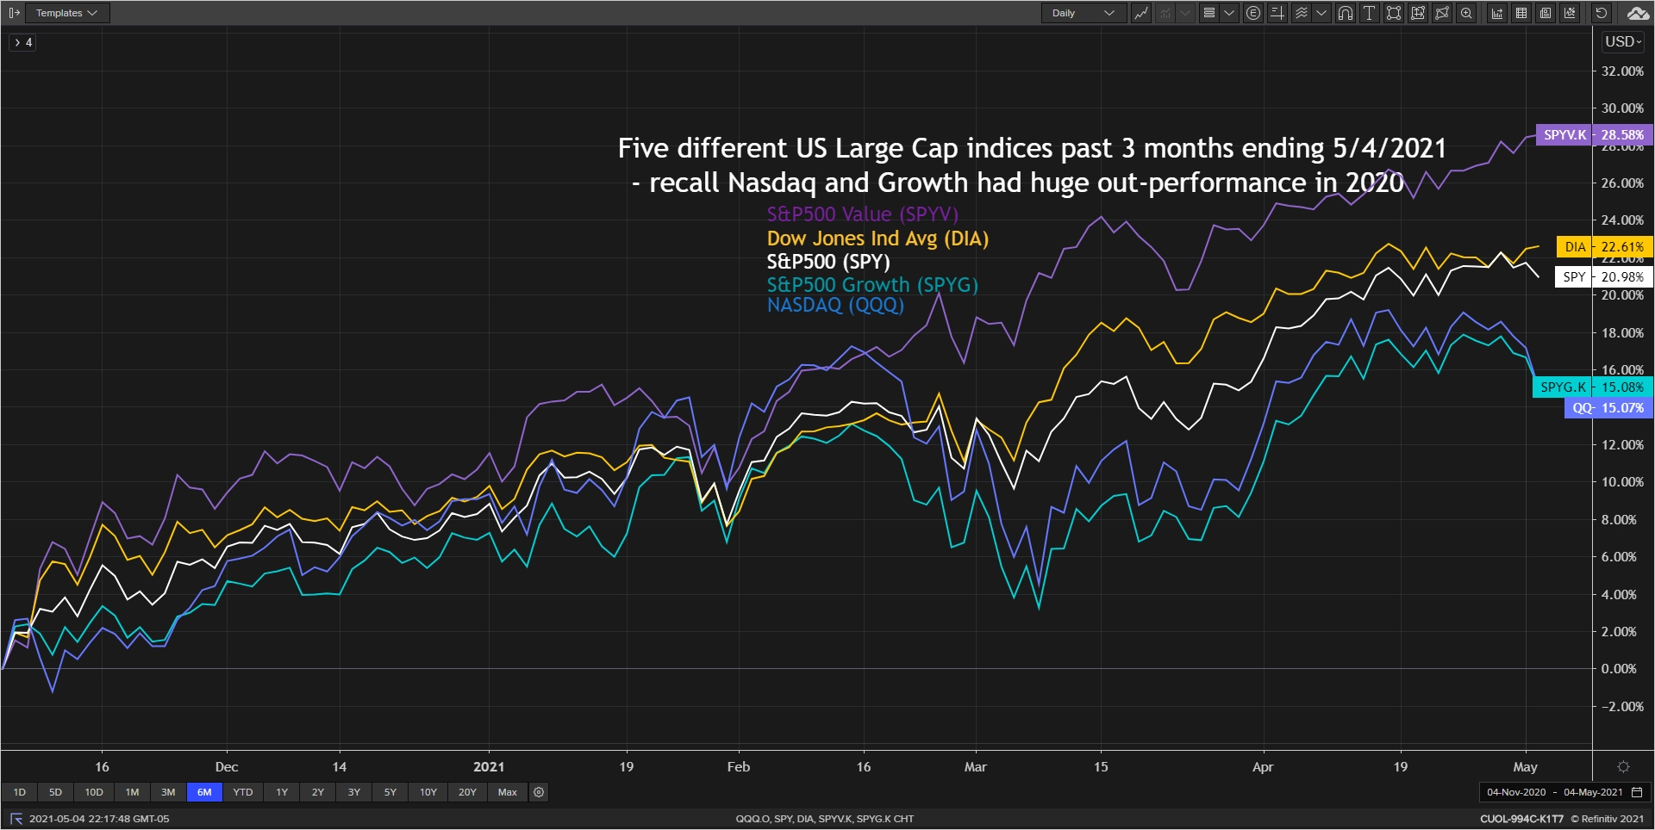Screen dimensions: 1655x830
Task: Open the USD currency dropdown
Action: (x=1622, y=41)
